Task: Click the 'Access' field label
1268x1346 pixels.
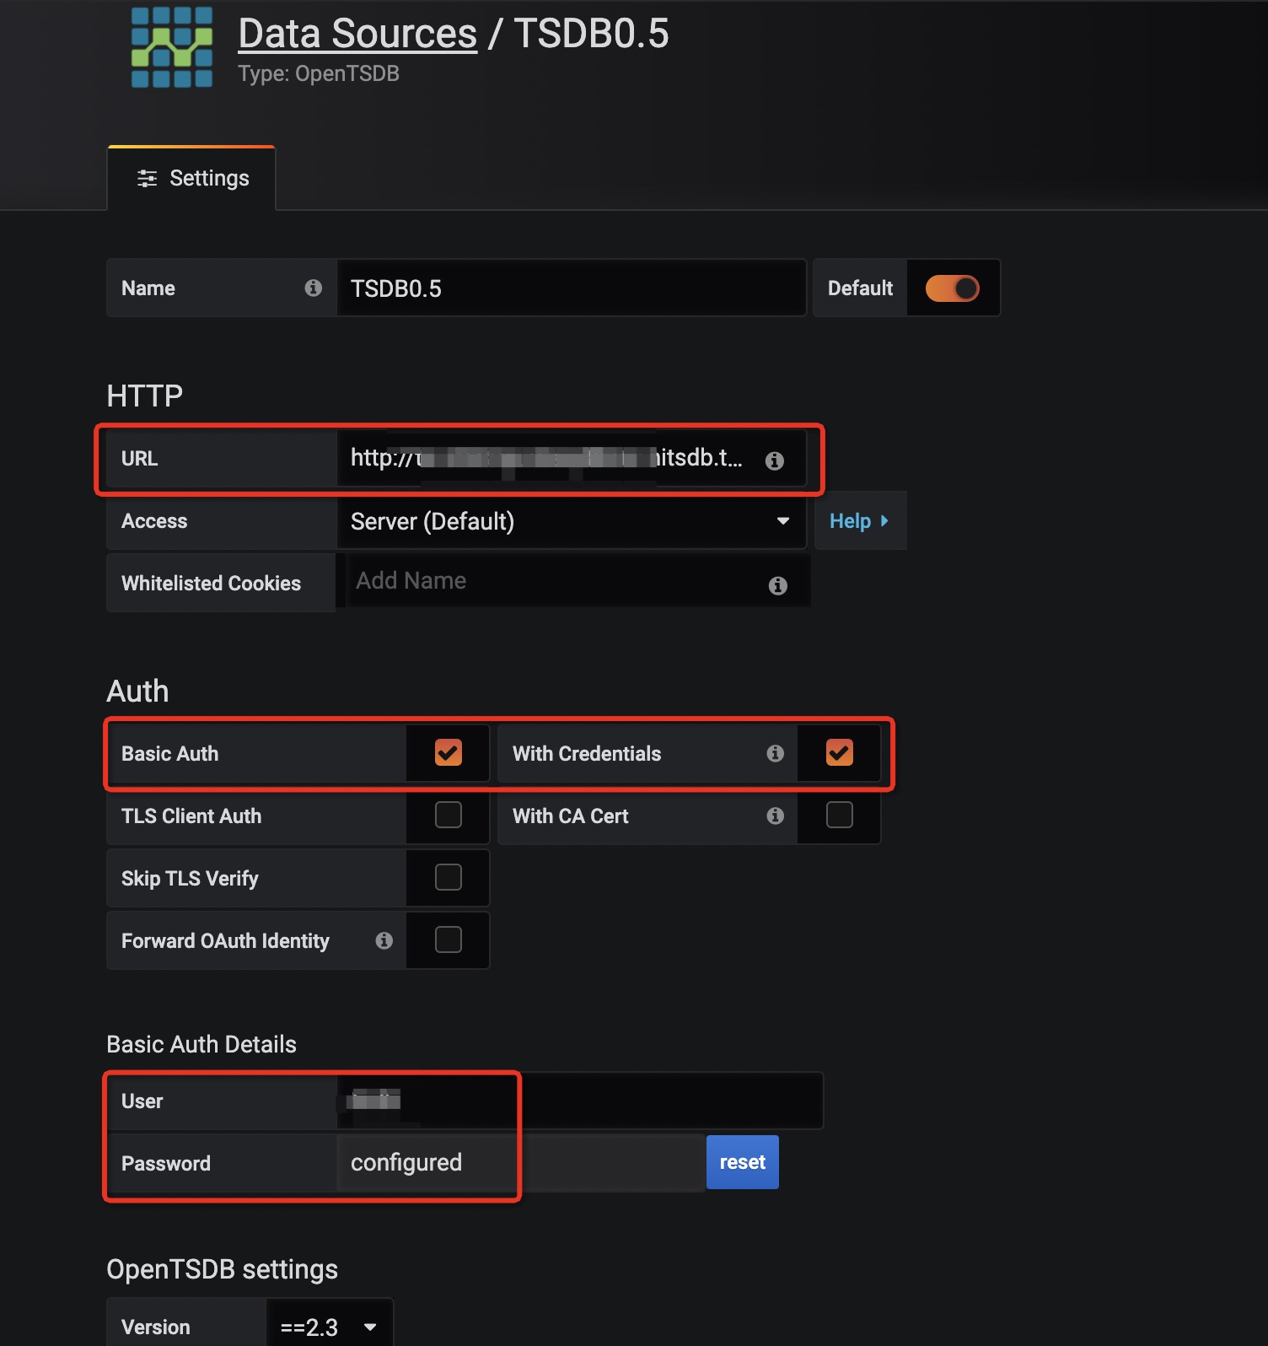Action: tap(154, 521)
